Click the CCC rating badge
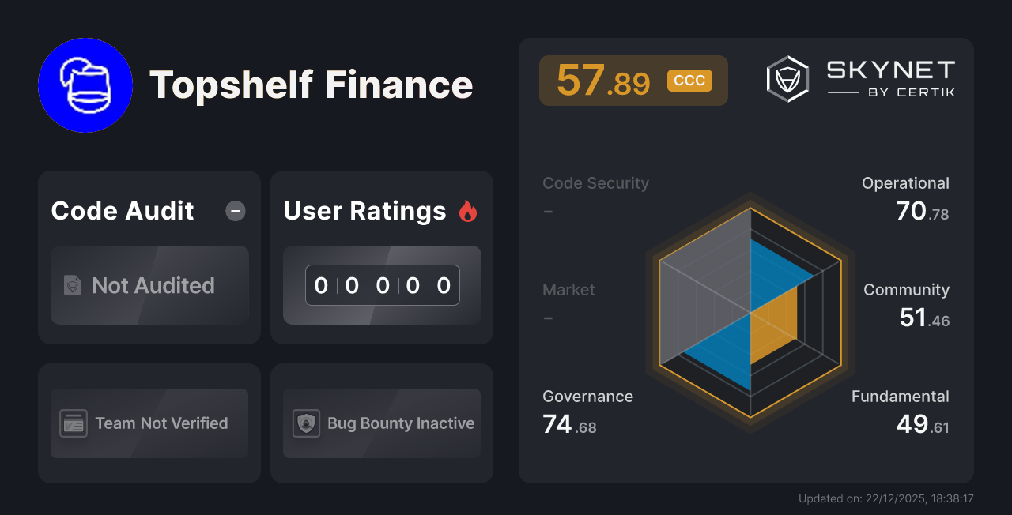This screenshot has width=1012, height=515. (689, 80)
